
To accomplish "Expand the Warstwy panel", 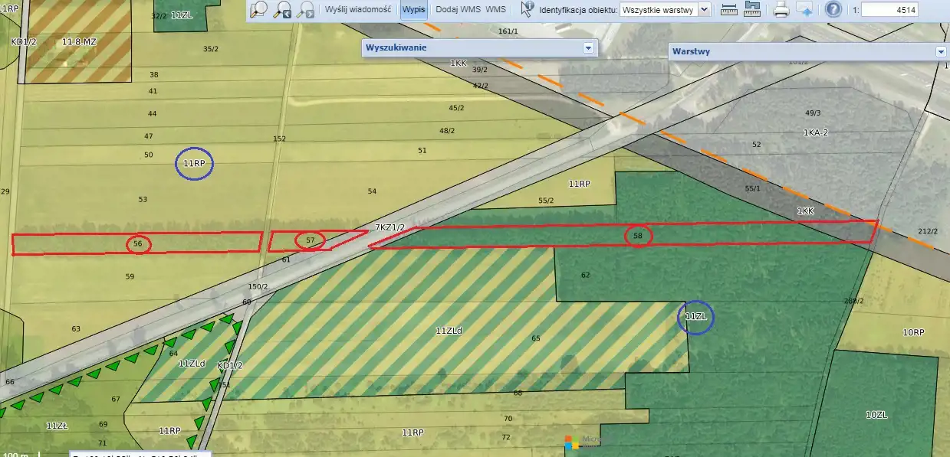I will pyautogui.click(x=941, y=52).
